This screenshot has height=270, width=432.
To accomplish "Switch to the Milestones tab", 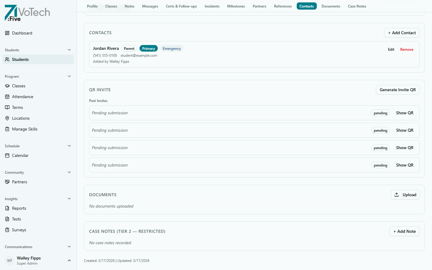I will click(x=236, y=6).
